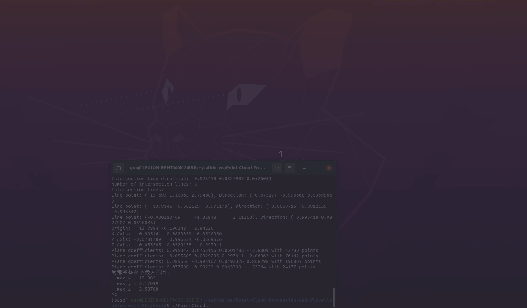Click plane coefficients line with 42780 points

(x=215, y=250)
